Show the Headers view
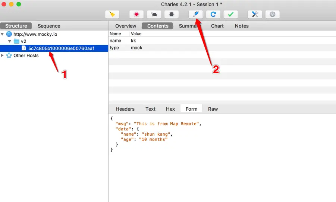Image resolution: width=336 pixels, height=202 pixels. point(125,109)
